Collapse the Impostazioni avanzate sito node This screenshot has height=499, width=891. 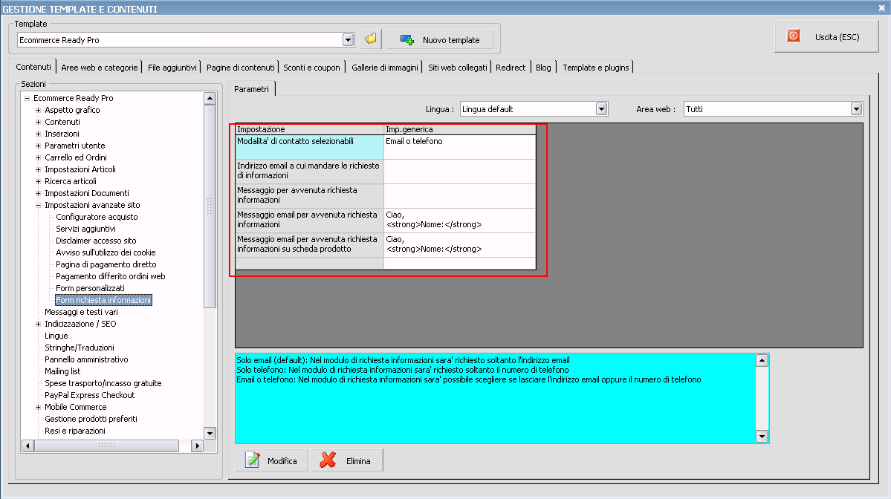[x=38, y=206]
